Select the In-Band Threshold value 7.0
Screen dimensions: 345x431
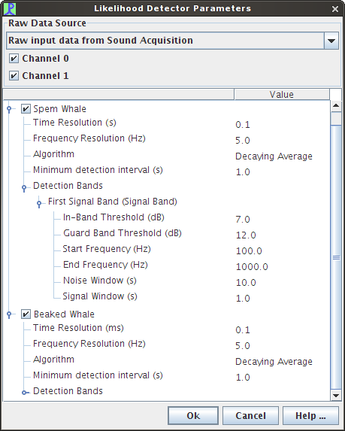[243, 220]
